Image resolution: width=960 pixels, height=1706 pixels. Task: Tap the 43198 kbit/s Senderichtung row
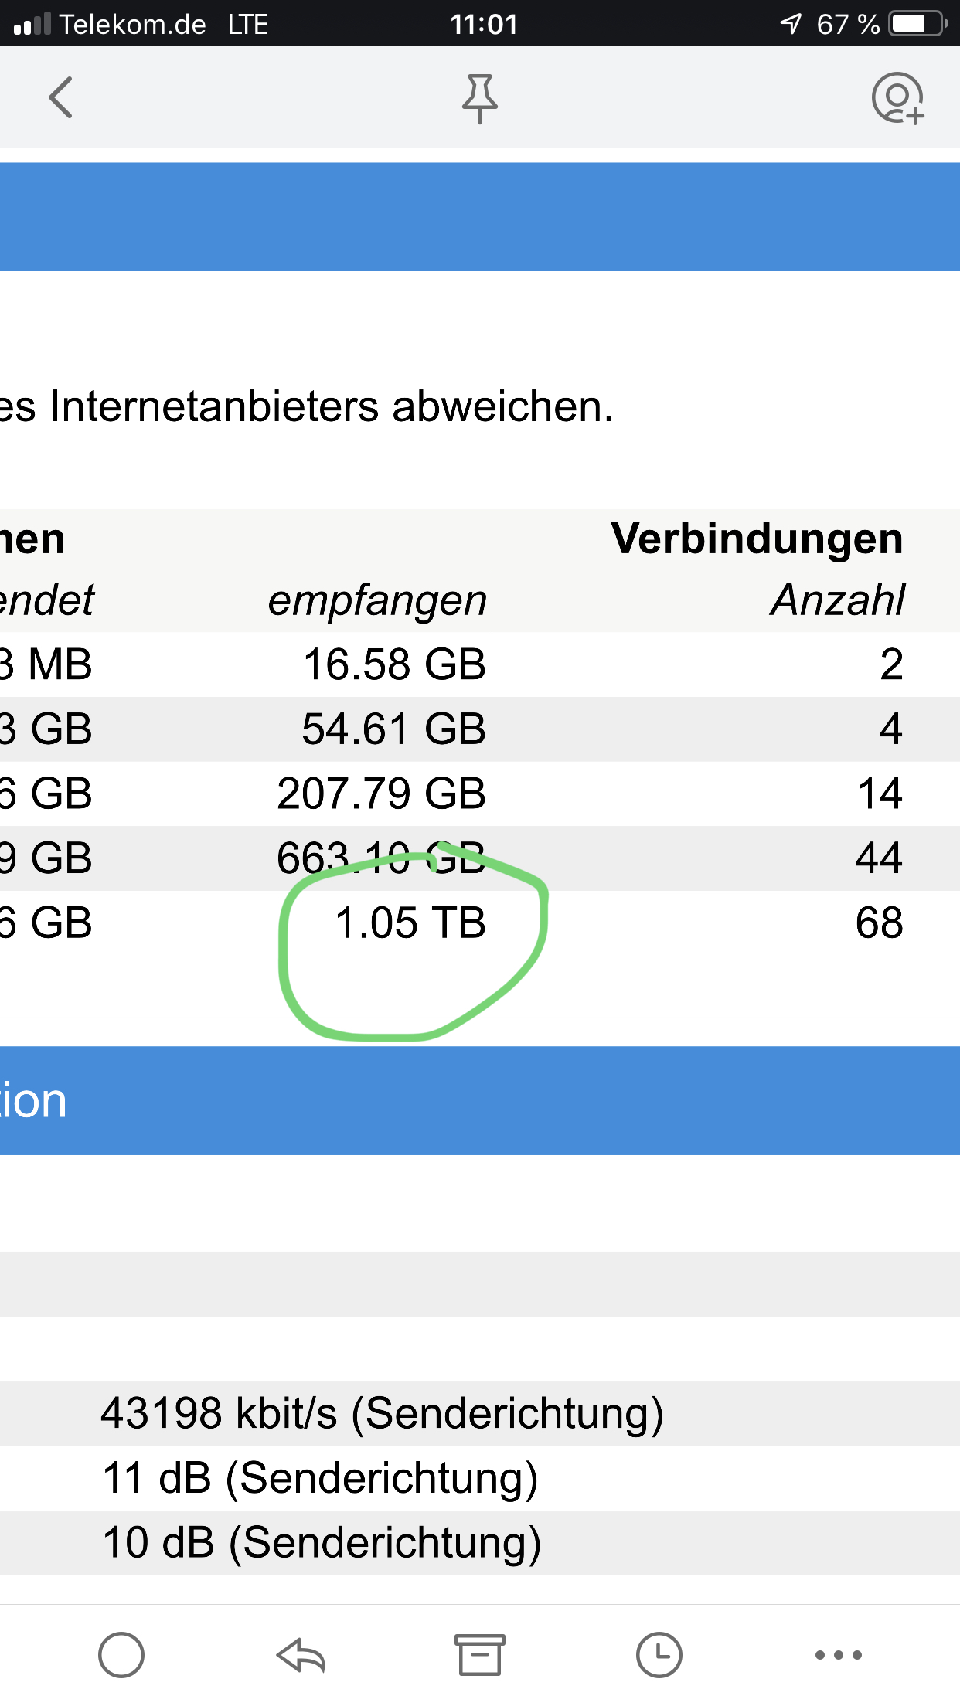382,1413
